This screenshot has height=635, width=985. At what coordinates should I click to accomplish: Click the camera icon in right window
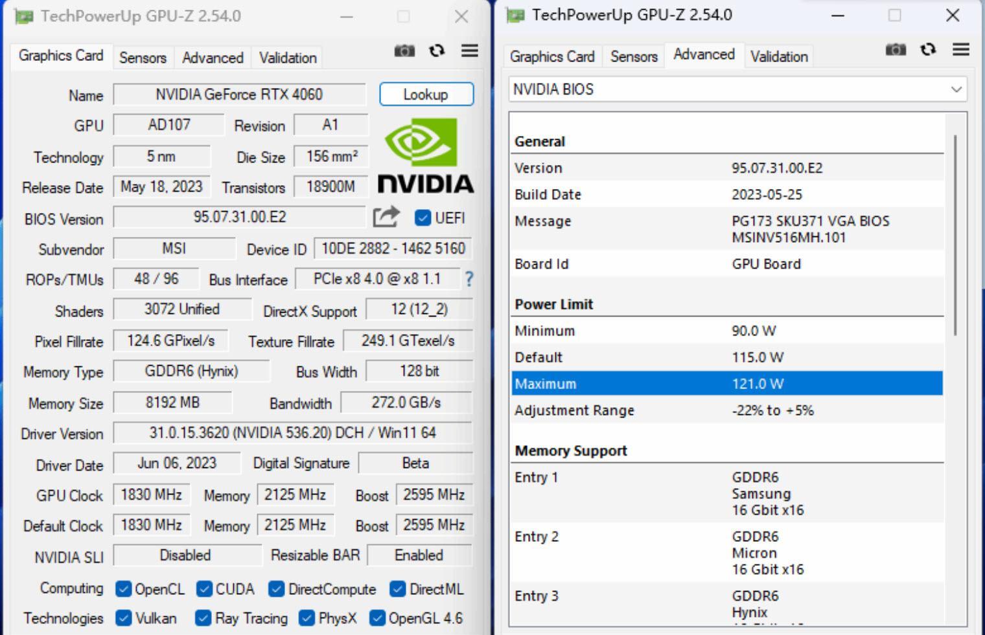(896, 49)
